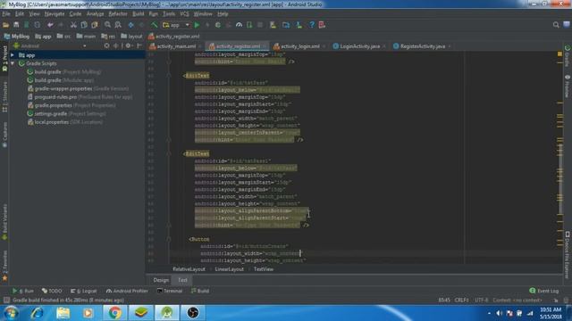
Task: Open the Tools menu
Action: [169, 14]
